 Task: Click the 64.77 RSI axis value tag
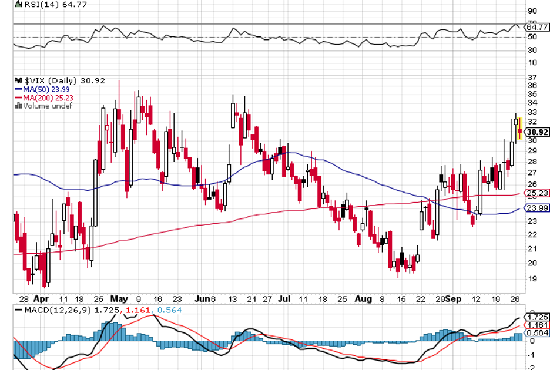(537, 27)
